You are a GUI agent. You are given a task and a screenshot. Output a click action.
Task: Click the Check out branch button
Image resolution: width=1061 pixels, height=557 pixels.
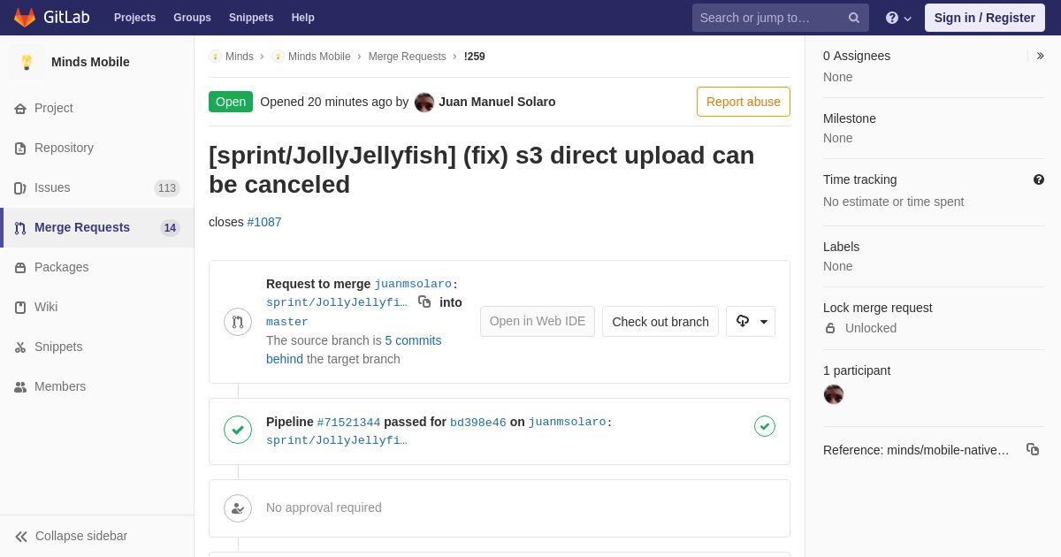(x=660, y=322)
